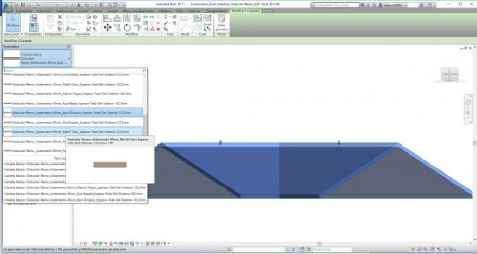Click the title bar keyword search box

coord(336,5)
